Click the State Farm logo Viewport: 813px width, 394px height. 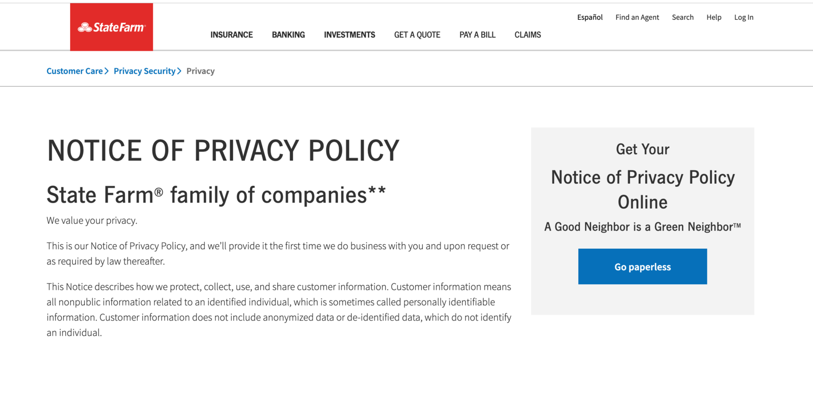pyautogui.click(x=111, y=27)
